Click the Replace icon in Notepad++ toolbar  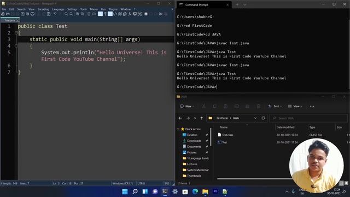click(71, 14)
